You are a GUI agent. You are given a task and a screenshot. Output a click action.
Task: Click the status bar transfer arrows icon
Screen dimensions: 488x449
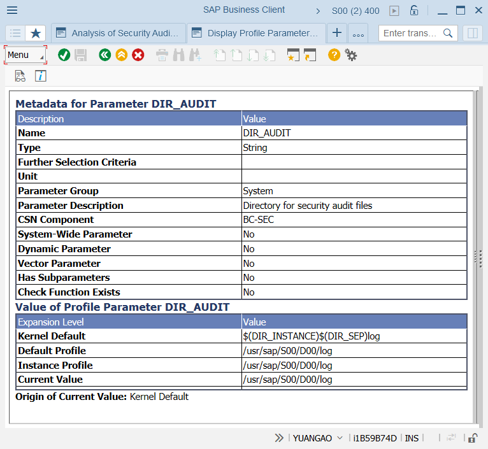coord(451,438)
